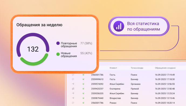The image size is (186, 106).
Task: Click entry point Прямой
Action: [x=135, y=89]
